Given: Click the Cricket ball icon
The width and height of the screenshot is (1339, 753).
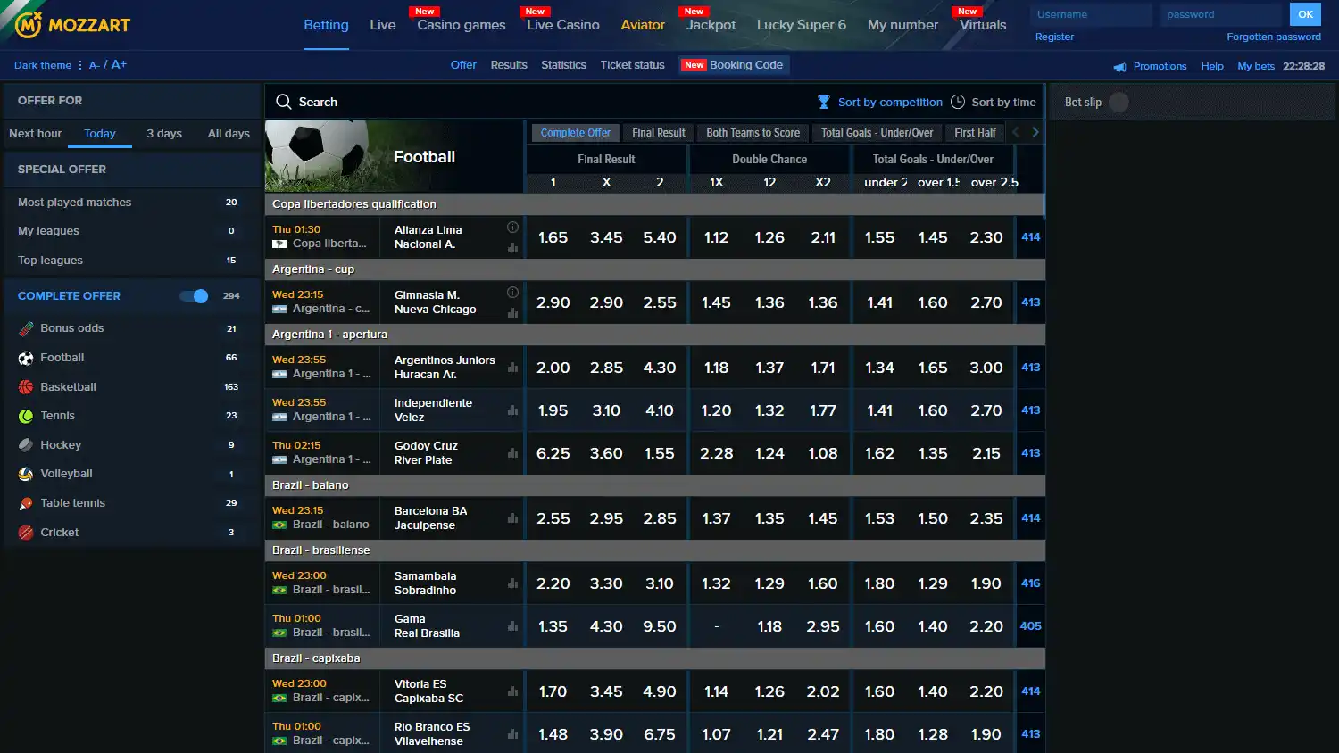Looking at the screenshot, I should tap(26, 533).
